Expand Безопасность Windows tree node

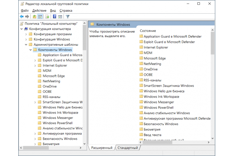(x=35, y=139)
